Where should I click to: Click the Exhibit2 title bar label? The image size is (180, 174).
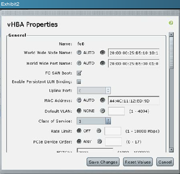click(x=10, y=4)
